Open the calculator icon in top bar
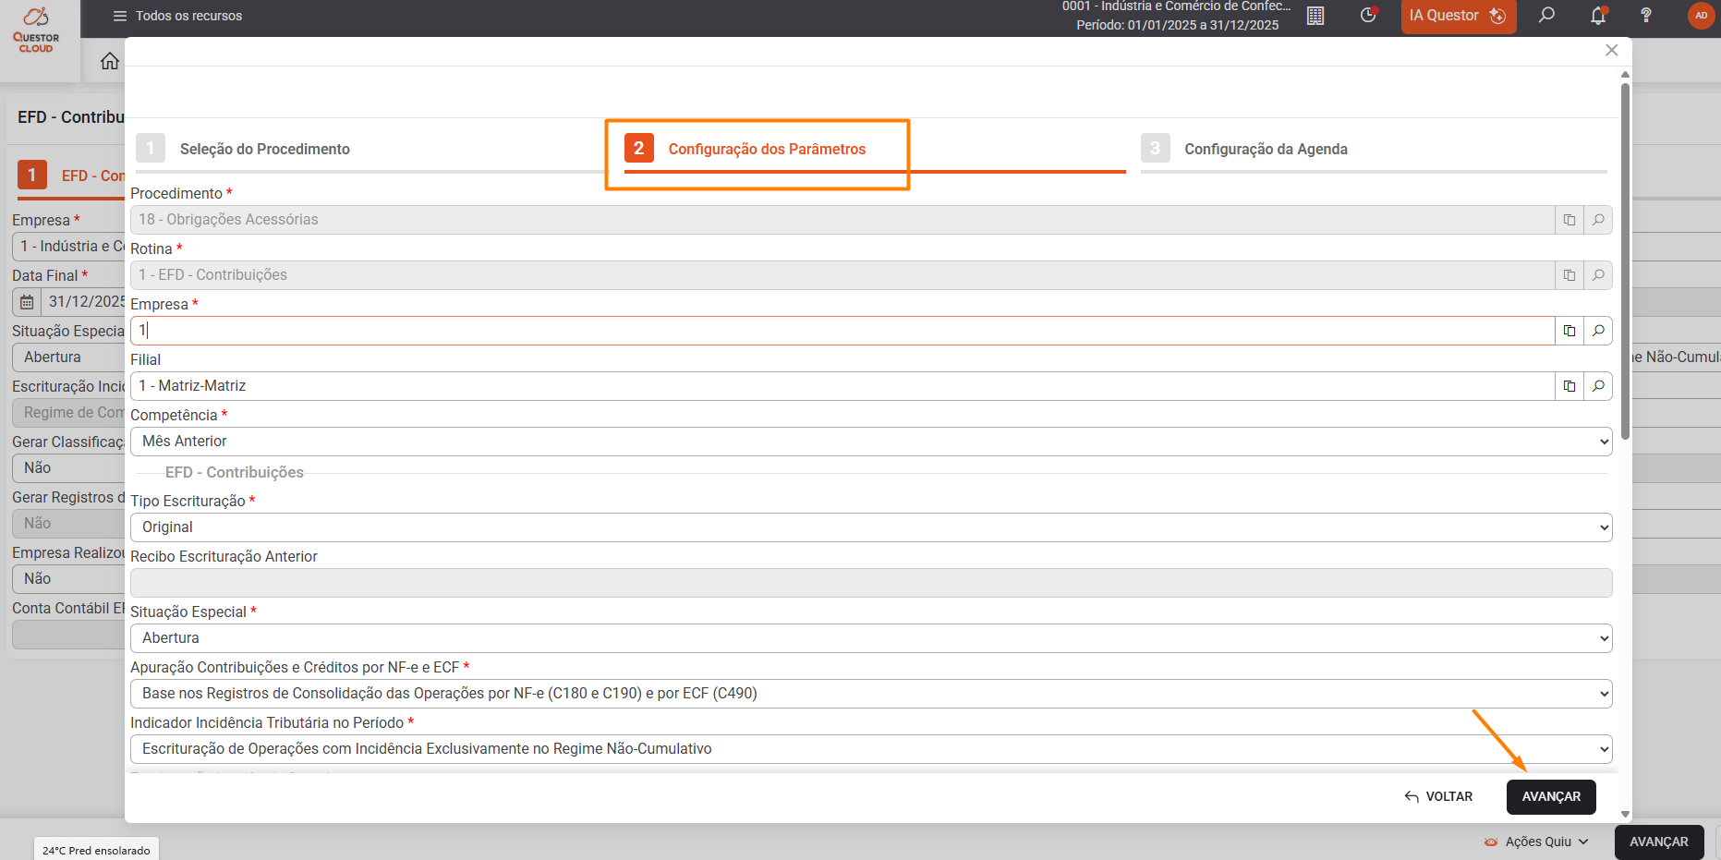Screen dimensions: 1721x860 point(1315,16)
